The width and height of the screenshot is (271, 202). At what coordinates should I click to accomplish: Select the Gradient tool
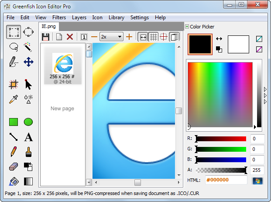(x=28, y=181)
